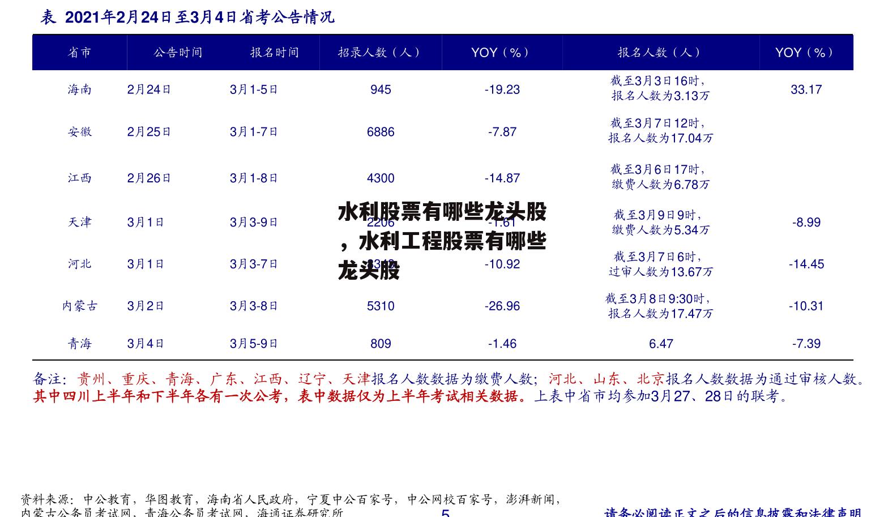The height and width of the screenshot is (517, 884).
Task: Click the YOY value '-14.45'
Action: [806, 264]
